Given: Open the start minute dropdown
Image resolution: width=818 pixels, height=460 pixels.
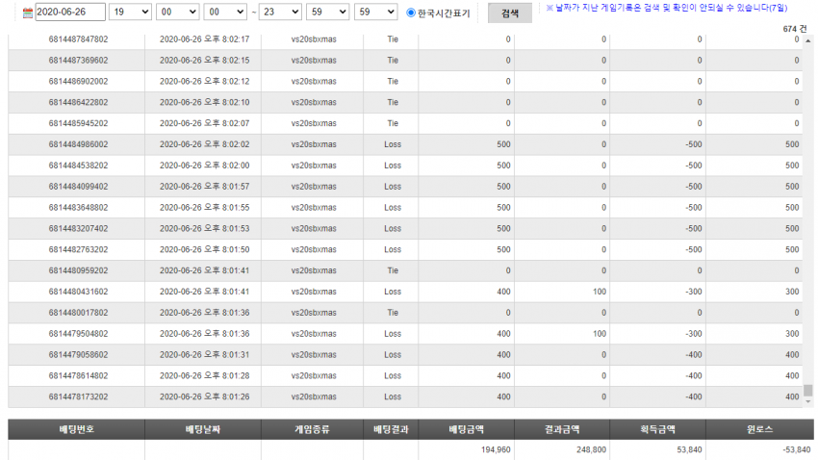Looking at the screenshot, I should tap(177, 12).
